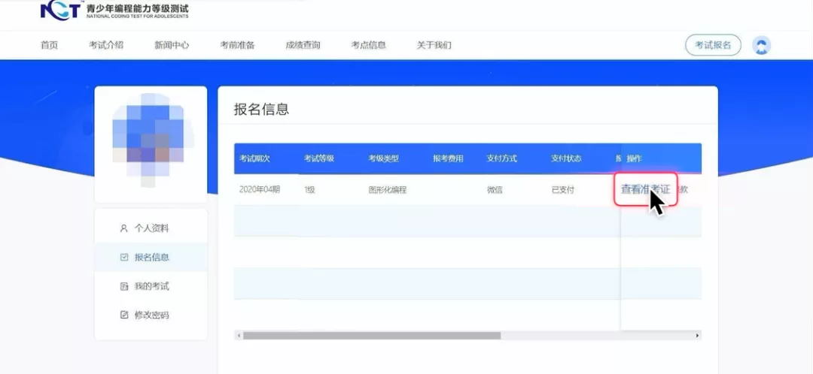Click the 报名信息 panel heading

point(261,109)
